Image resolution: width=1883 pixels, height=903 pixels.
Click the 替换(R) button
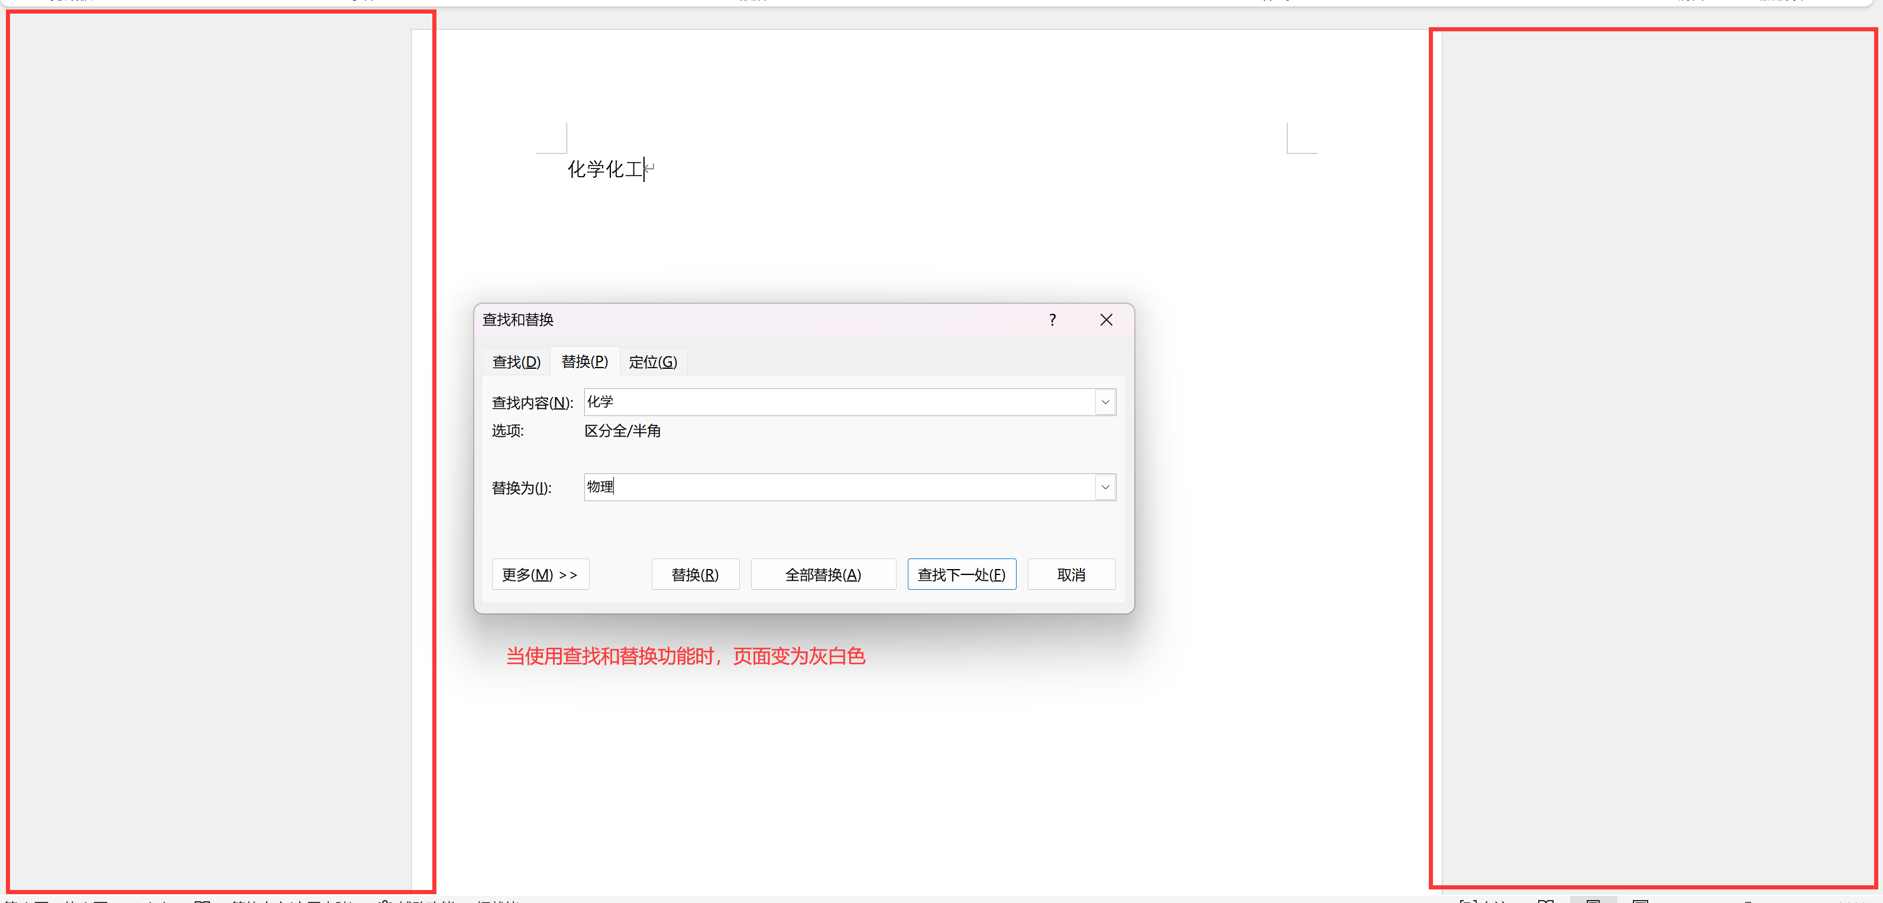pyautogui.click(x=695, y=574)
